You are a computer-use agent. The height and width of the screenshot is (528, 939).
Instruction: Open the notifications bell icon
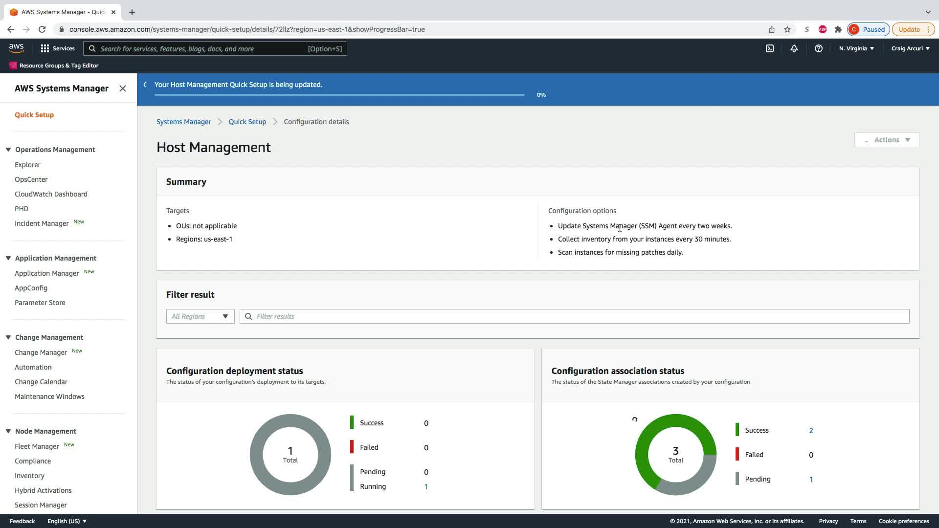pos(794,48)
